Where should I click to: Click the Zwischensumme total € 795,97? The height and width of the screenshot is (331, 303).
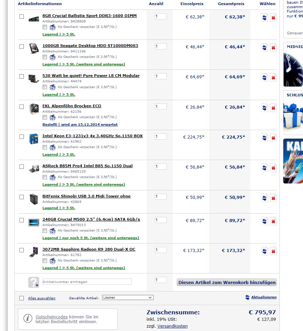pos(262,312)
